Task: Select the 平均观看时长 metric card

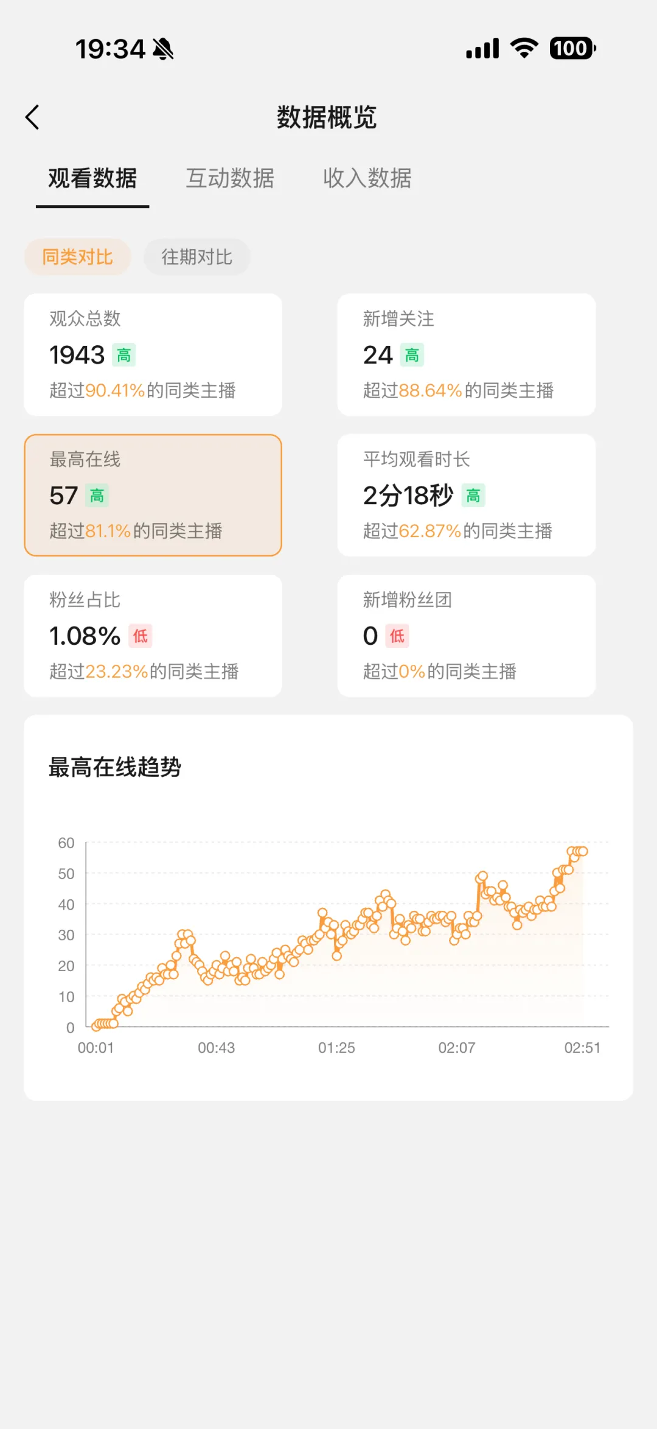Action: (467, 495)
